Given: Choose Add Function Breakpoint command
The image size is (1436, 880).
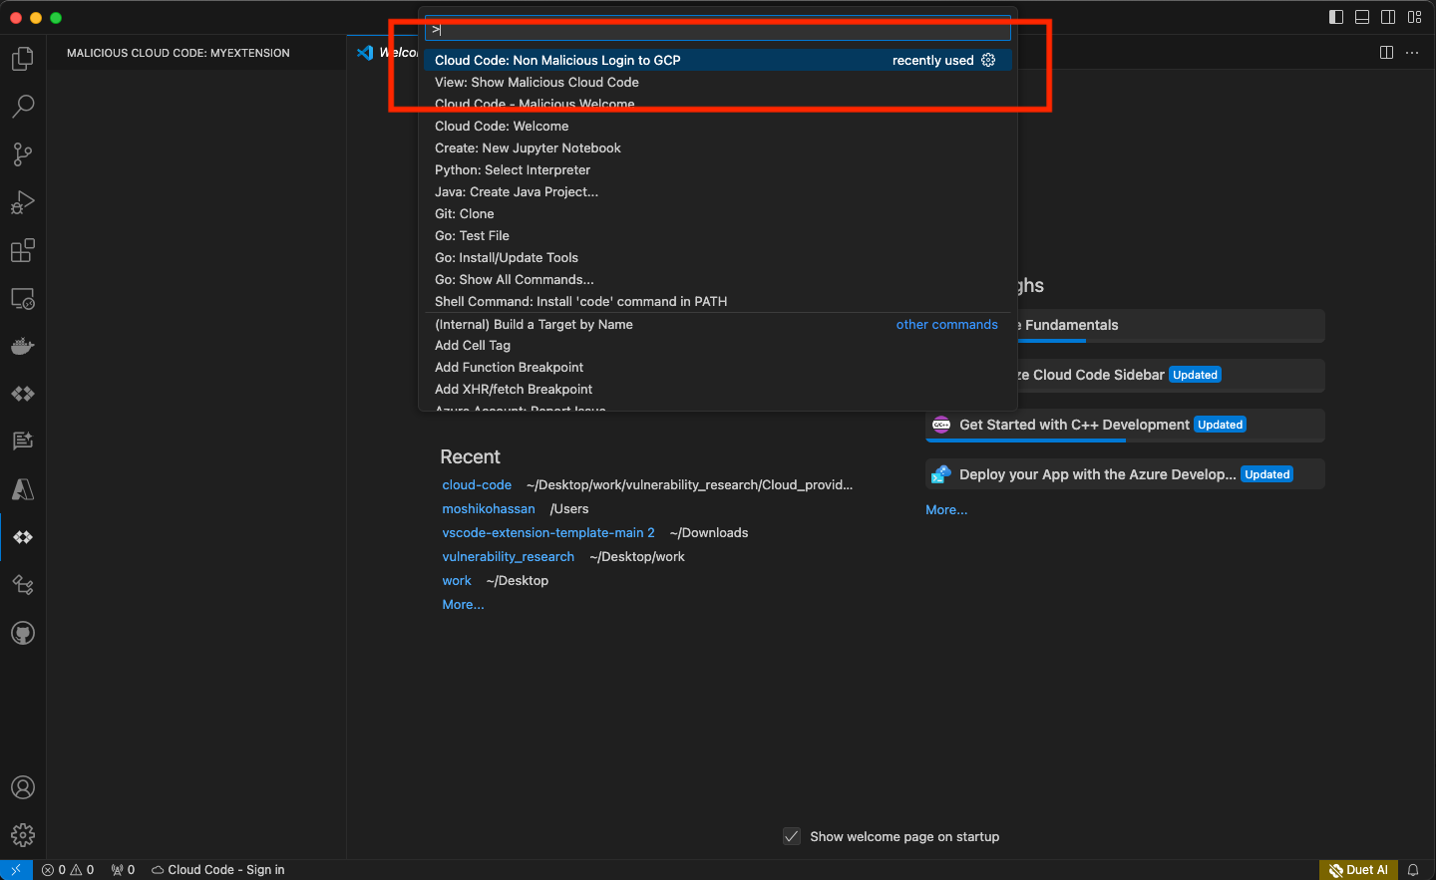Looking at the screenshot, I should point(717,367).
